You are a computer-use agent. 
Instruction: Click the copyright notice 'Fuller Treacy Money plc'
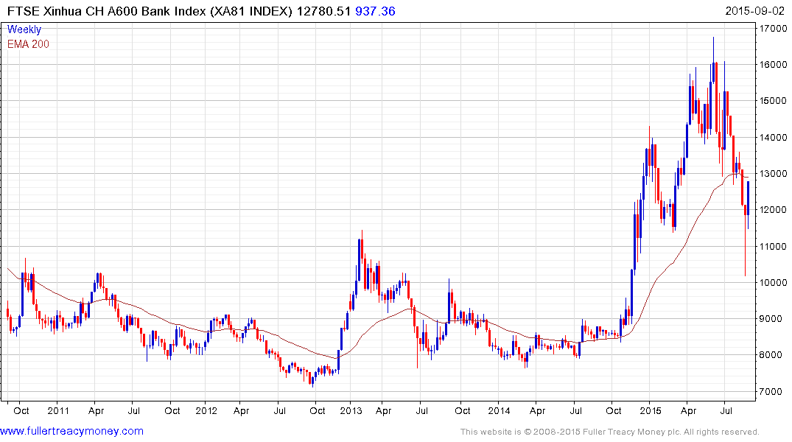pos(632,432)
